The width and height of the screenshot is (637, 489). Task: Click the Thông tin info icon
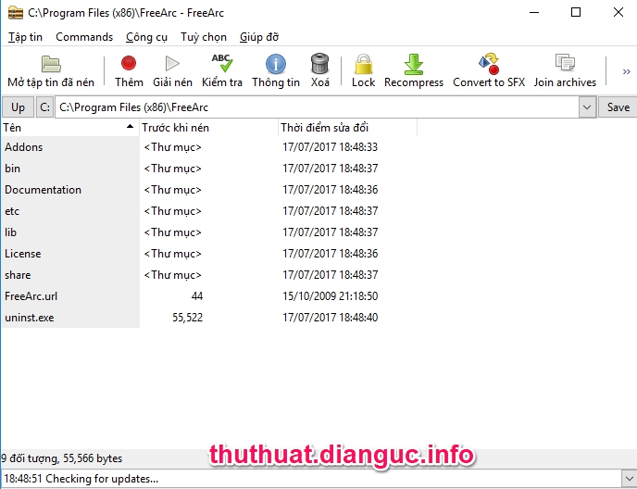point(275,64)
